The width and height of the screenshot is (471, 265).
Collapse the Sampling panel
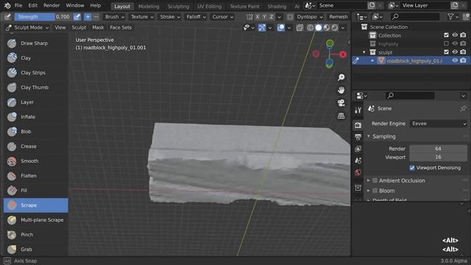tap(368, 136)
